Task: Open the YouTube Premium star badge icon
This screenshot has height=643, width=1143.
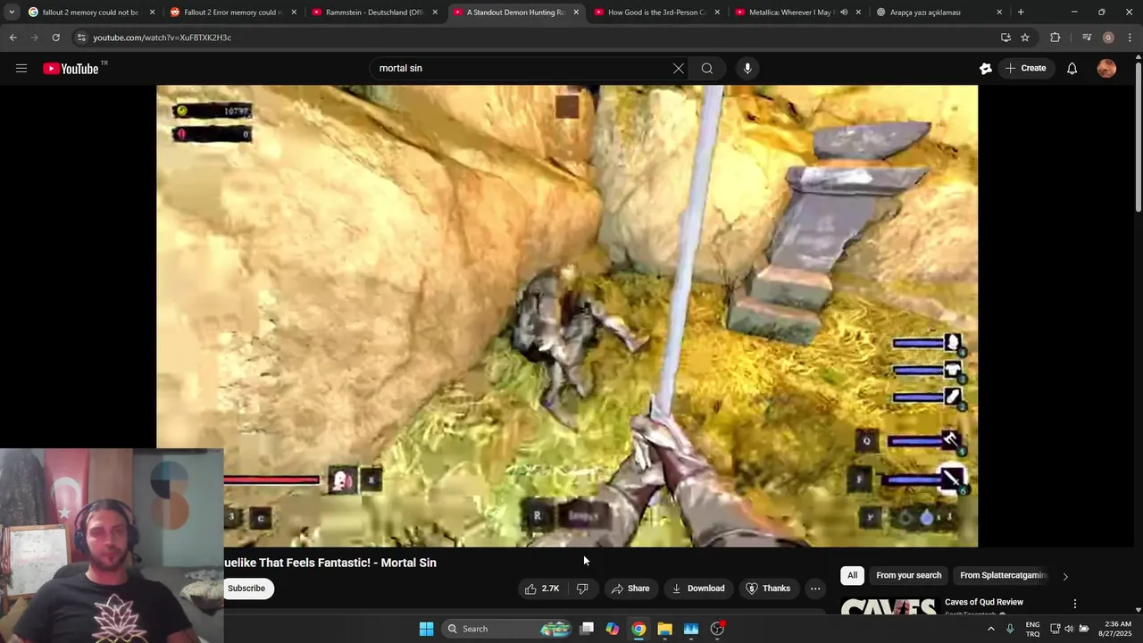Action: pyautogui.click(x=985, y=69)
